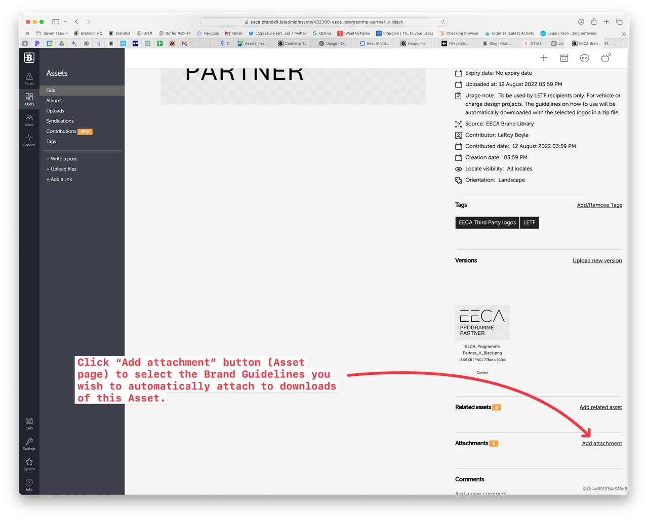This screenshot has height=520, width=648.
Task: Open the Users section in the sidebar
Action: pyautogui.click(x=29, y=120)
